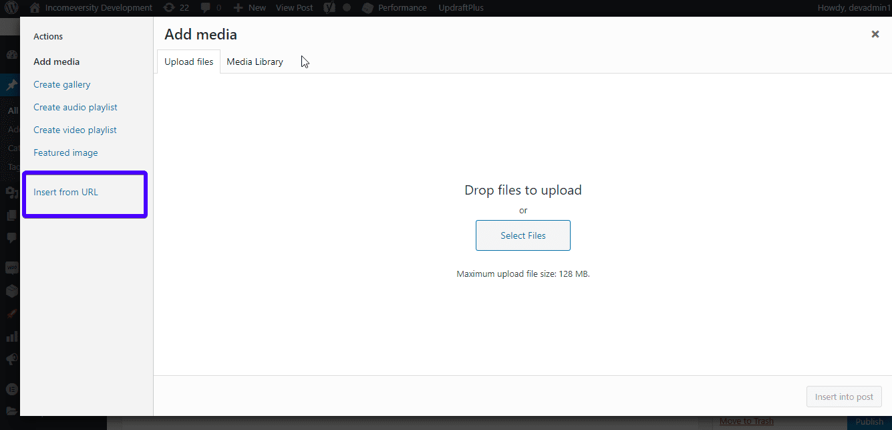Image resolution: width=892 pixels, height=430 pixels.
Task: Choose Create audio playlist action
Action: [x=76, y=107]
